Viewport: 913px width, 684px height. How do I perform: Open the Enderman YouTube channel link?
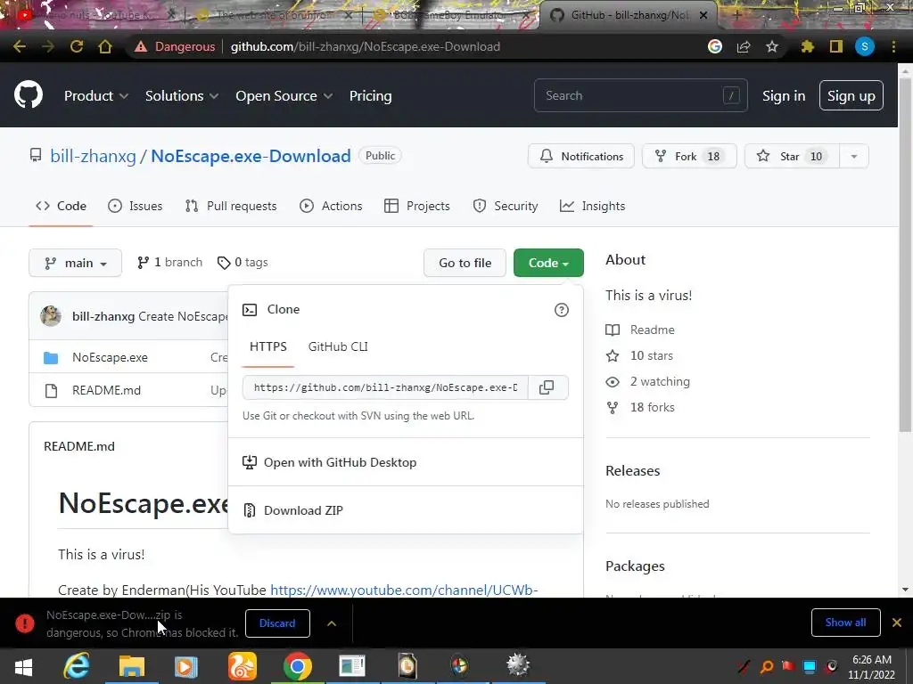(x=404, y=590)
